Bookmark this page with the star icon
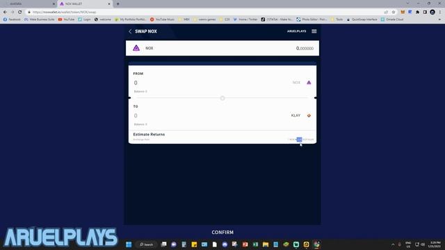This screenshot has height=250, width=445. tap(394, 12)
